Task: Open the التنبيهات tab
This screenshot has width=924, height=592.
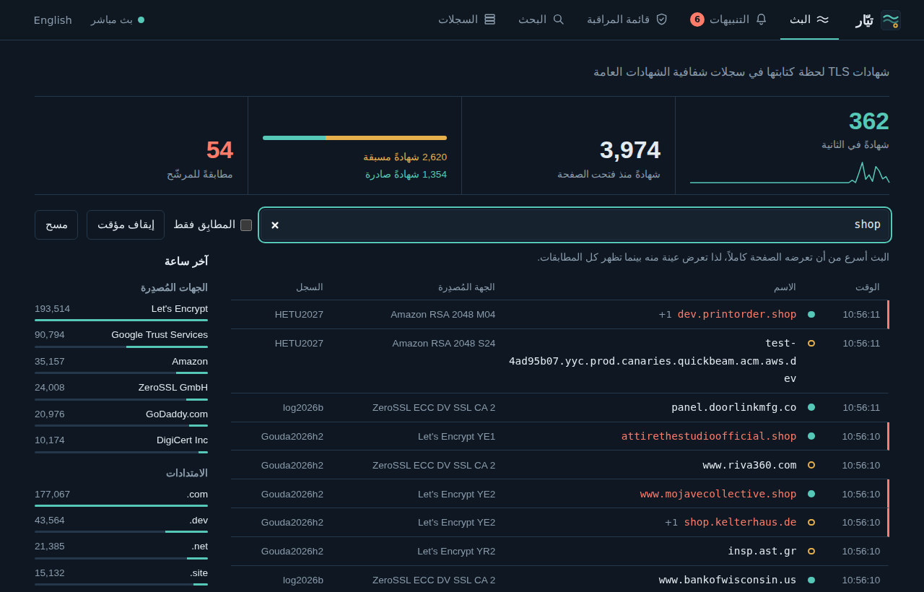Action: point(728,19)
